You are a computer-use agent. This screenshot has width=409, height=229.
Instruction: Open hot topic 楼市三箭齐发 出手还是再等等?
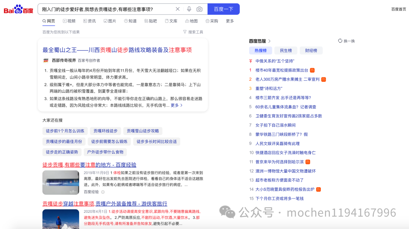(283, 98)
